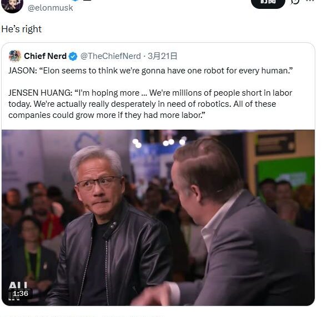The image size is (322, 317).
Task: Play the quoted interview video
Action: click(x=158, y=217)
